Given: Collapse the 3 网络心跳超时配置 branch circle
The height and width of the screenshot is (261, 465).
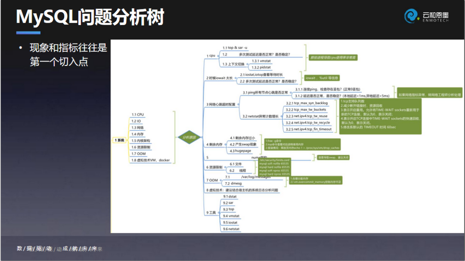Looking at the screenshot, I should tap(239, 104).
